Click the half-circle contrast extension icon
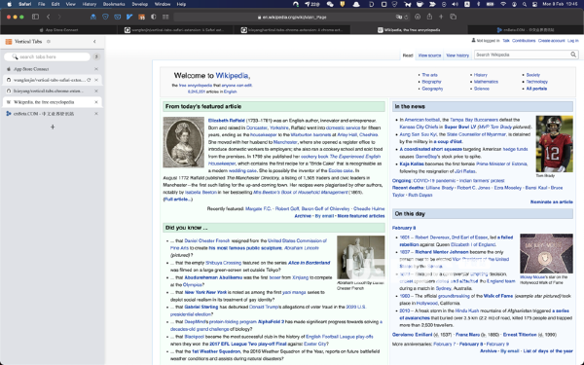The width and height of the screenshot is (584, 365). coord(154,17)
